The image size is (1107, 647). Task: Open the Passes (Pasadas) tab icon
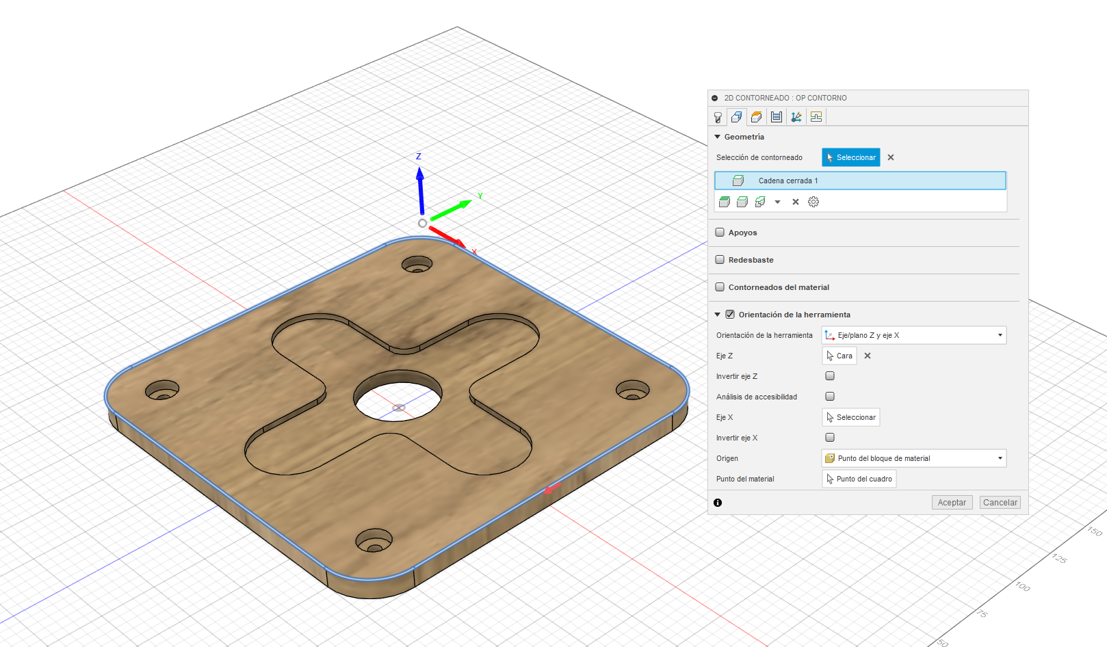click(777, 117)
